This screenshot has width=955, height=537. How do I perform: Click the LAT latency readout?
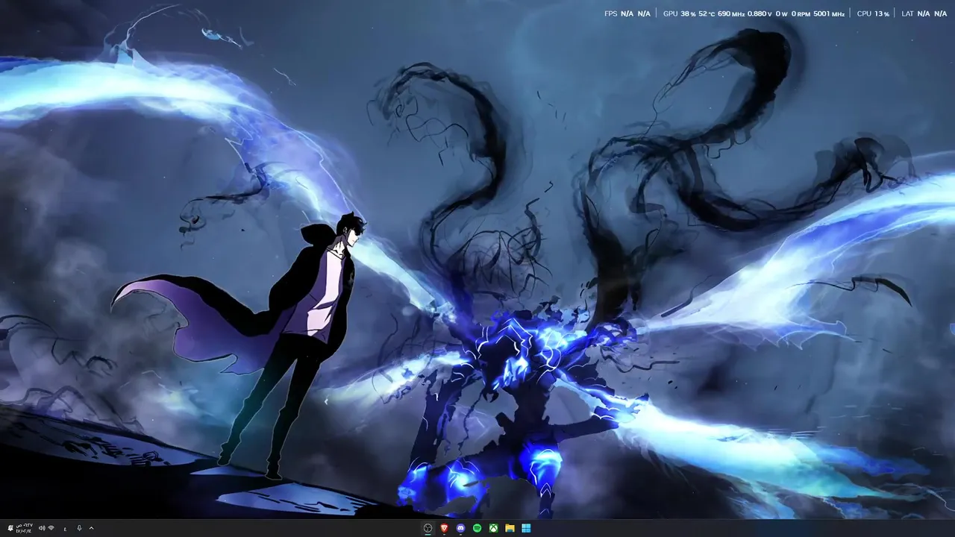(x=924, y=13)
